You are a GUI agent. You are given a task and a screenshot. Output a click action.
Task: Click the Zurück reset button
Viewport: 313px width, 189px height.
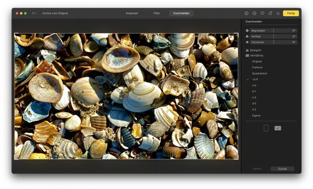tap(282, 169)
